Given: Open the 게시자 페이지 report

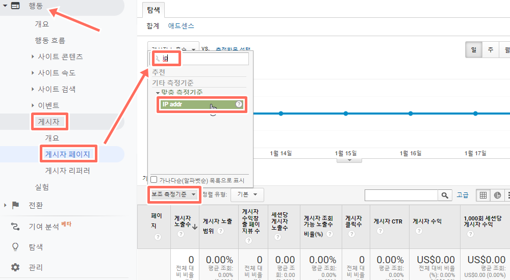Looking at the screenshot, I should (x=68, y=154).
